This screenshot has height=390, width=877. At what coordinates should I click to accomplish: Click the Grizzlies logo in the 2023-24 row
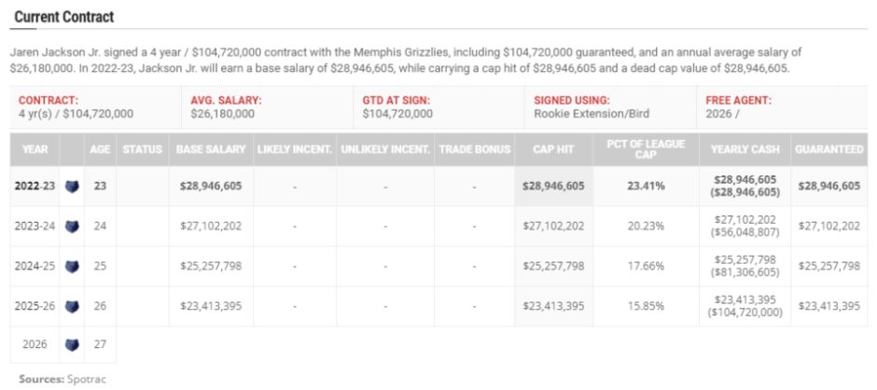click(72, 226)
